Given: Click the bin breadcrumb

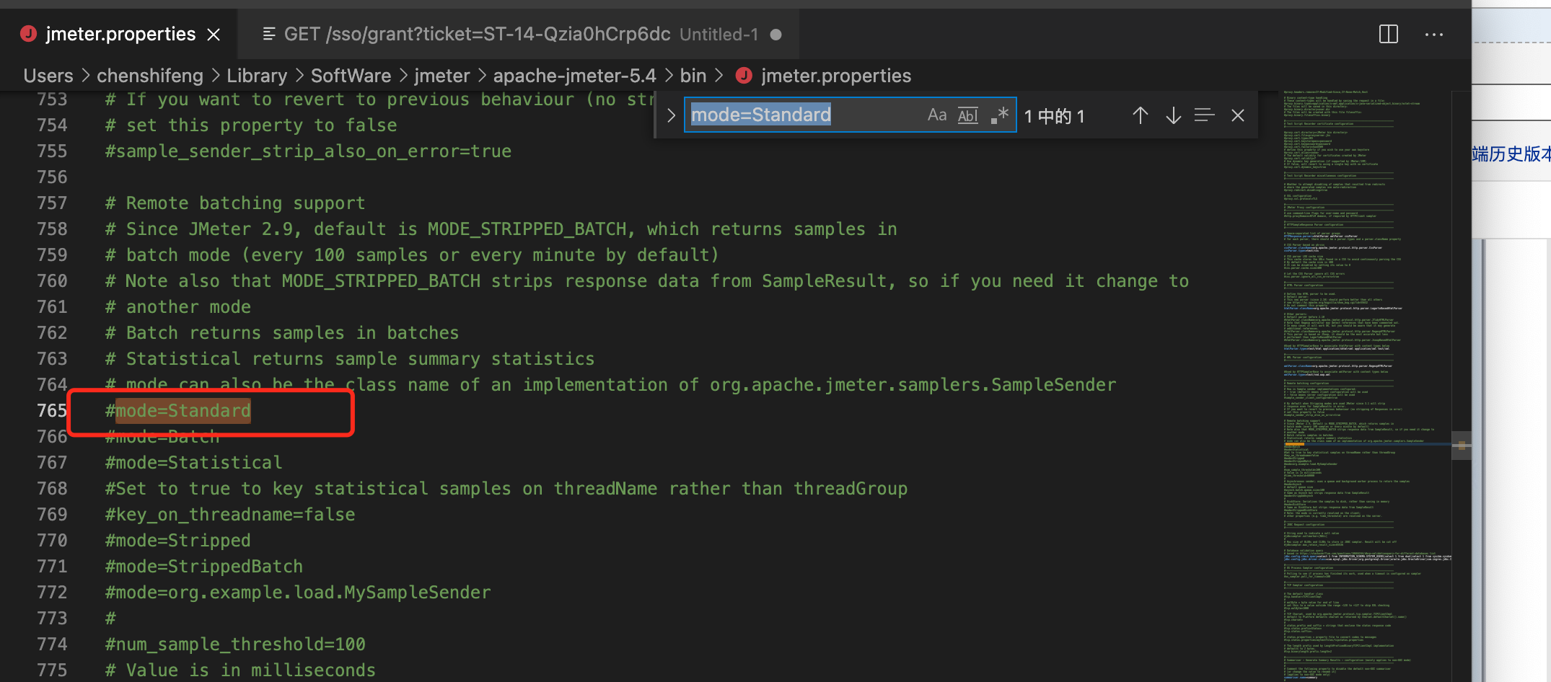Looking at the screenshot, I should point(693,76).
